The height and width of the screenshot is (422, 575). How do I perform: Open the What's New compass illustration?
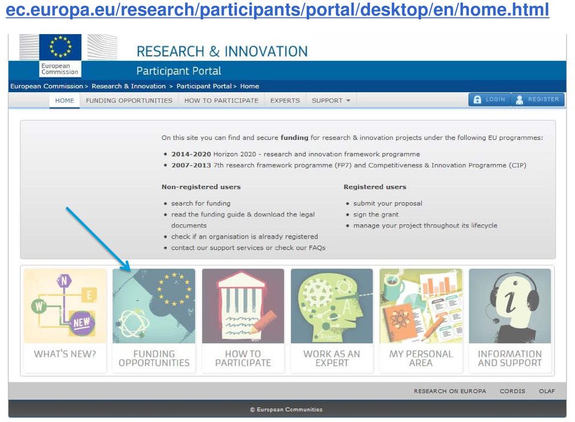[x=65, y=306]
